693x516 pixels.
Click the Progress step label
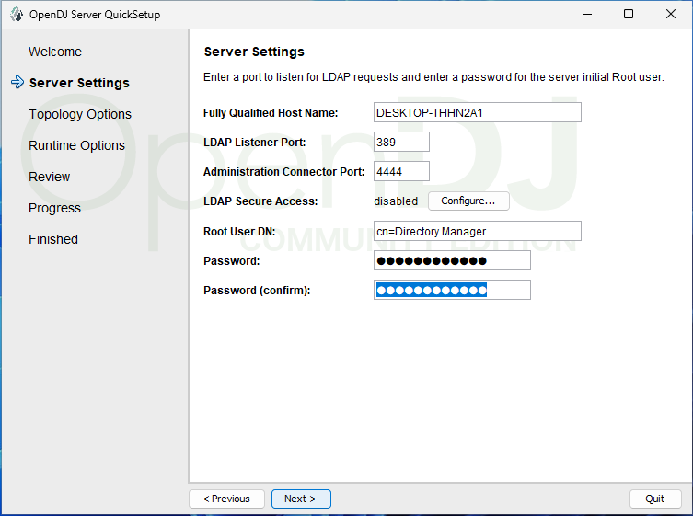pos(54,208)
